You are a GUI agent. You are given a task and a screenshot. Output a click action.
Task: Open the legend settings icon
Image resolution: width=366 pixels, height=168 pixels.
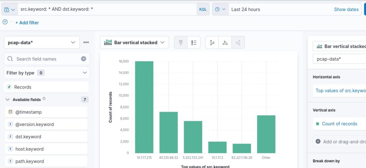[194, 42]
